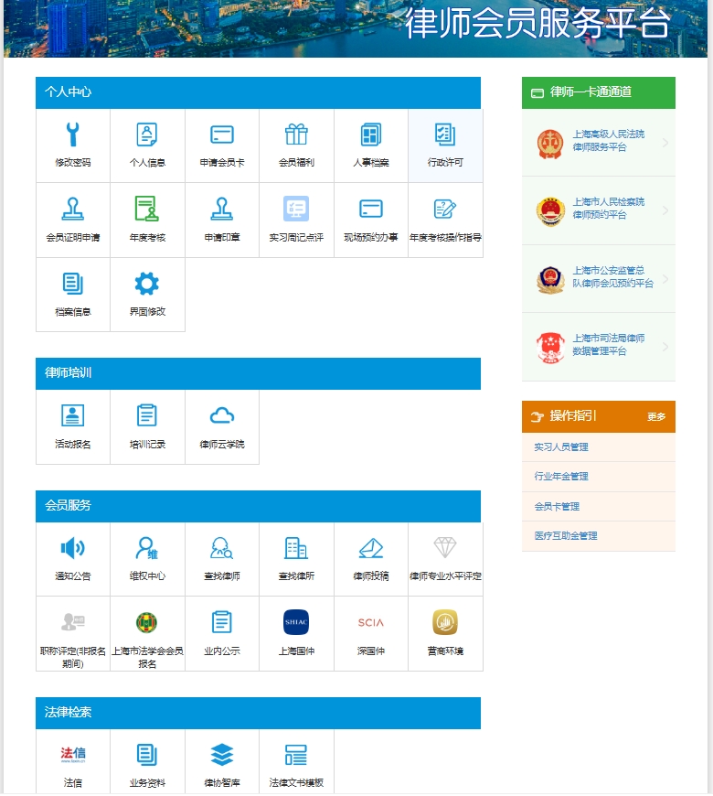713x796 pixels.
Task: Click the 法律检索 section header
Action: point(258,713)
